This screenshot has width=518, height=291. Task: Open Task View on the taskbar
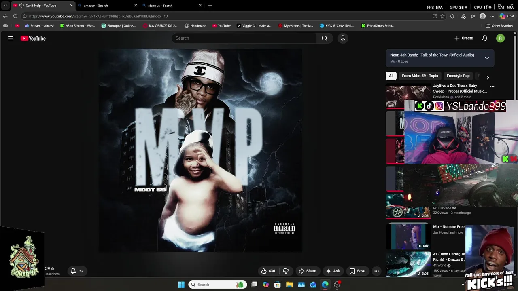(x=254, y=285)
